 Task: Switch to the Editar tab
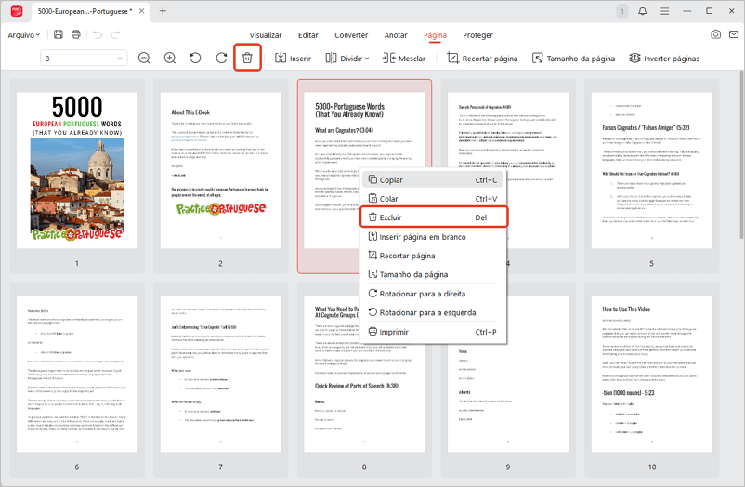[307, 35]
